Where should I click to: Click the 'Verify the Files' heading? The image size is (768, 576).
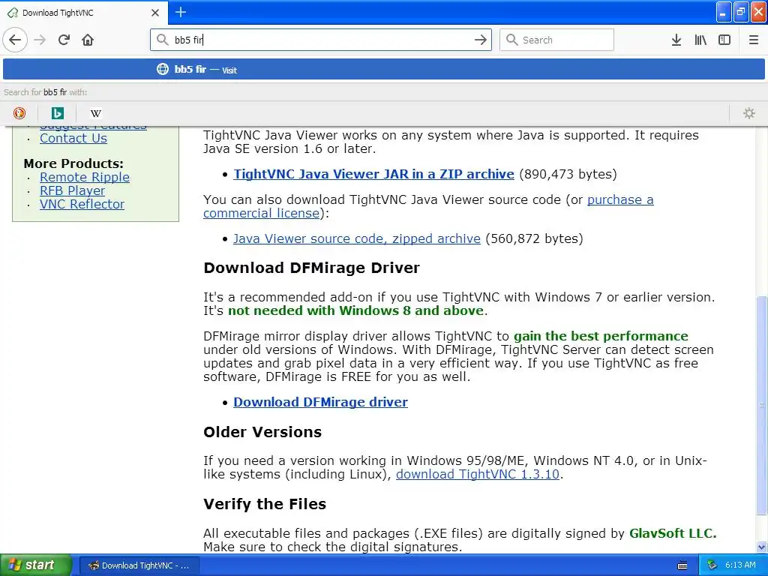(x=265, y=504)
